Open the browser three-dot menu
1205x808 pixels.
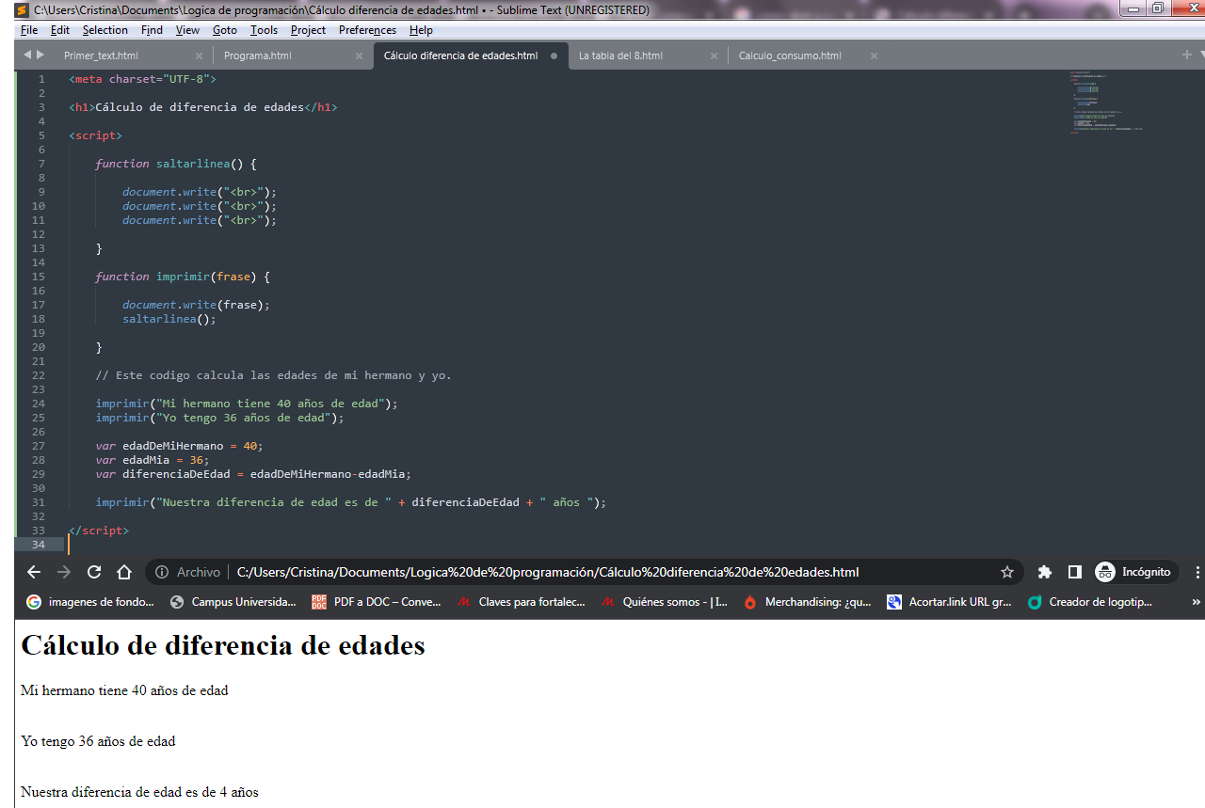[1197, 572]
